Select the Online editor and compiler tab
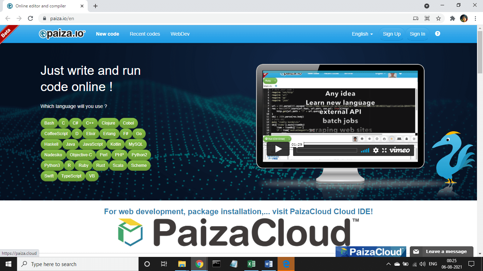Viewport: 483px width, 271px height. point(46,6)
